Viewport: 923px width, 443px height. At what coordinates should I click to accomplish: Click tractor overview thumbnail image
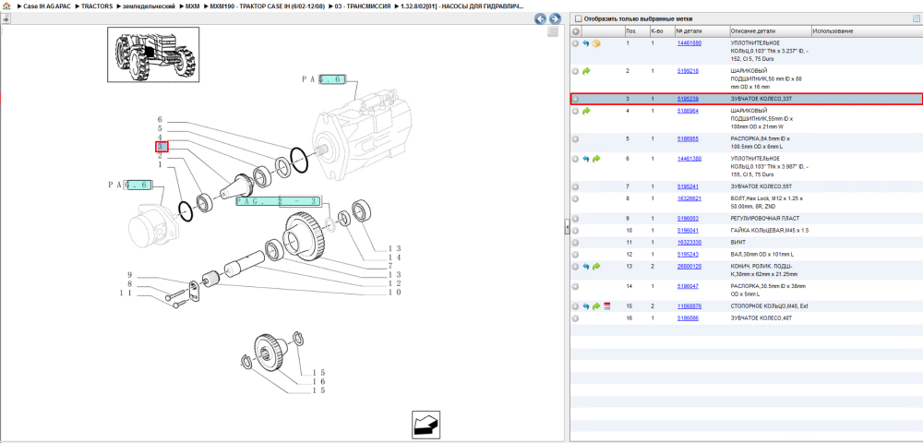pyautogui.click(x=154, y=56)
